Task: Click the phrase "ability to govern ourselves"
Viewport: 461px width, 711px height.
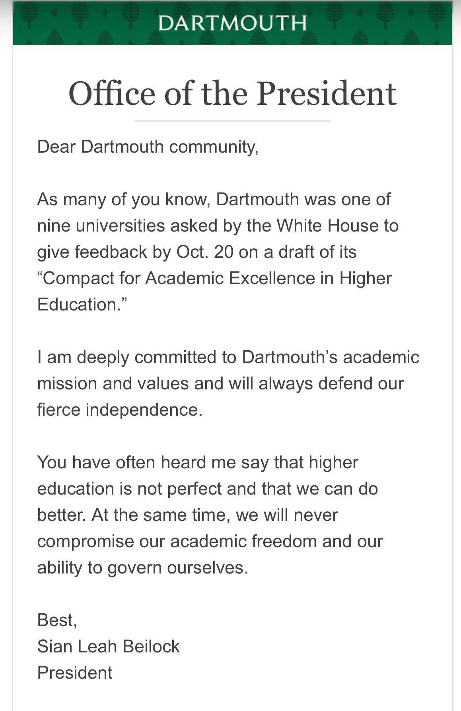Action: pos(142,568)
